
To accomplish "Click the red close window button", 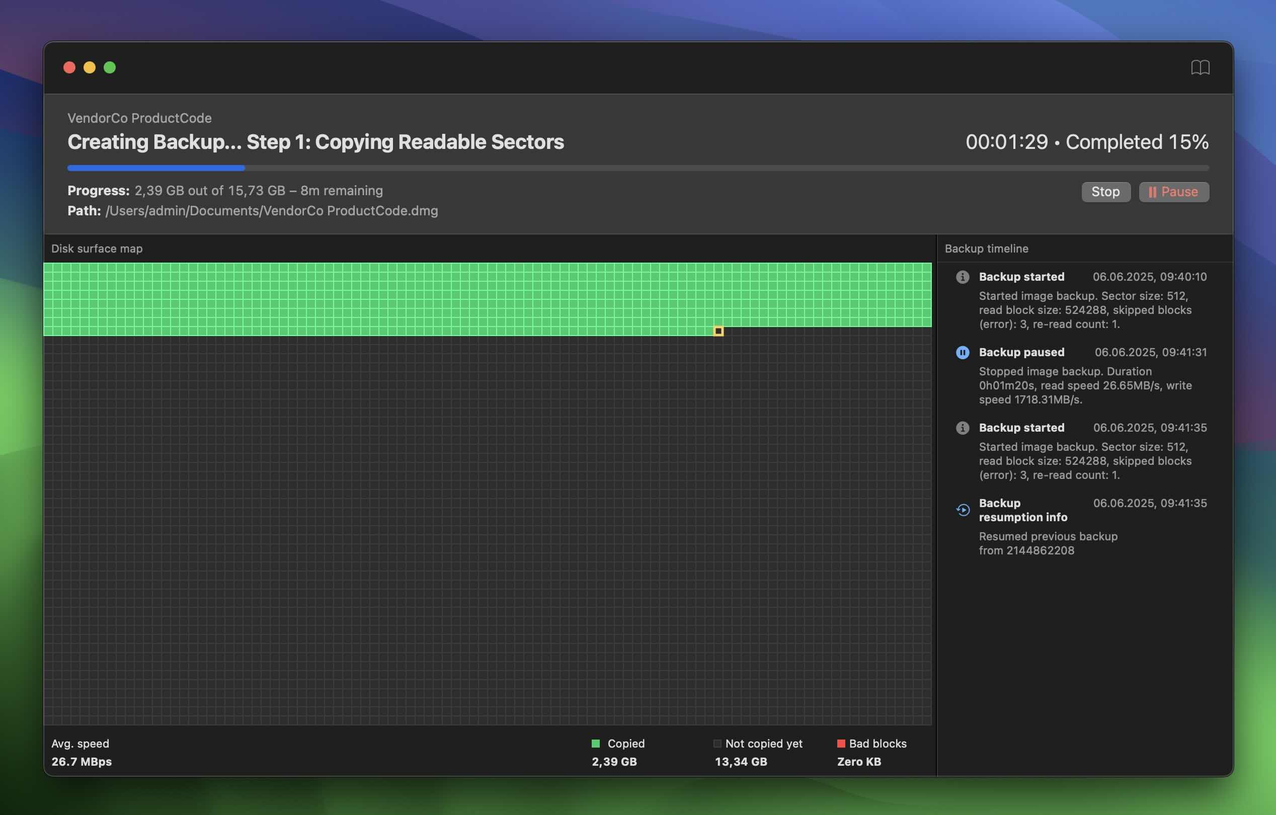I will (69, 67).
